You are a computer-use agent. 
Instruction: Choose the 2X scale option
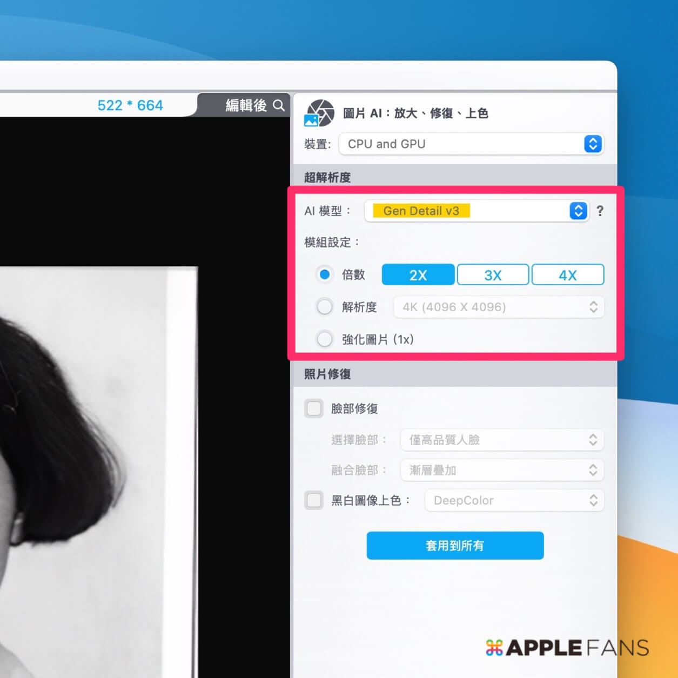click(418, 275)
